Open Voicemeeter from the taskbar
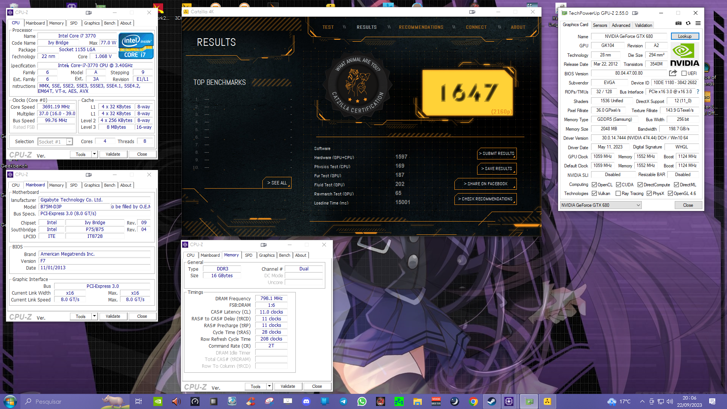 [436, 401]
